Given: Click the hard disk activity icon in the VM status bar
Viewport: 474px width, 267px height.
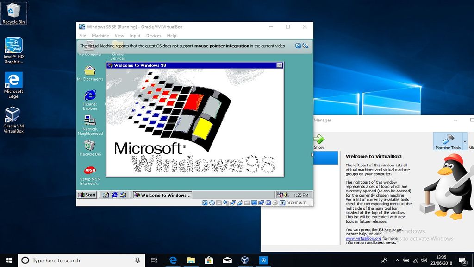Looking at the screenshot, I should [205, 203].
